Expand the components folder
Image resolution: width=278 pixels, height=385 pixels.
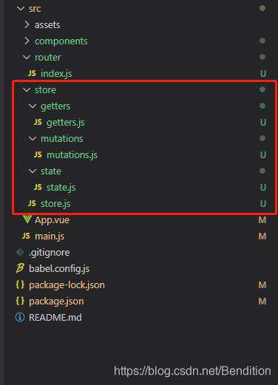coord(27,41)
